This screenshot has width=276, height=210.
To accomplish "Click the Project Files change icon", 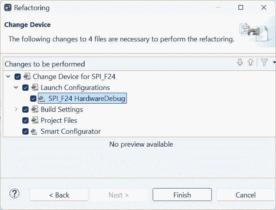I will (x=35, y=120).
